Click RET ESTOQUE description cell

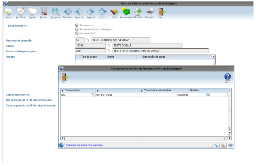point(117,95)
